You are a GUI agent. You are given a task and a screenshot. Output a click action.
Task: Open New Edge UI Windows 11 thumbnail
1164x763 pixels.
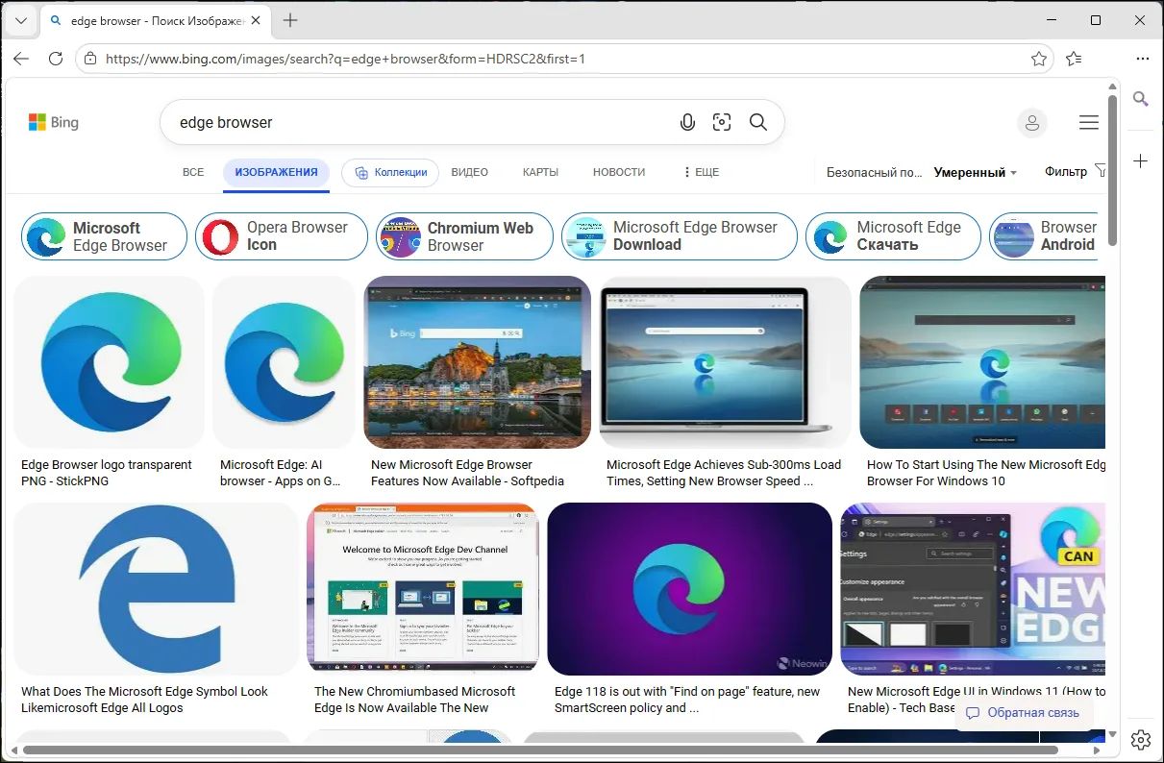[x=973, y=589]
